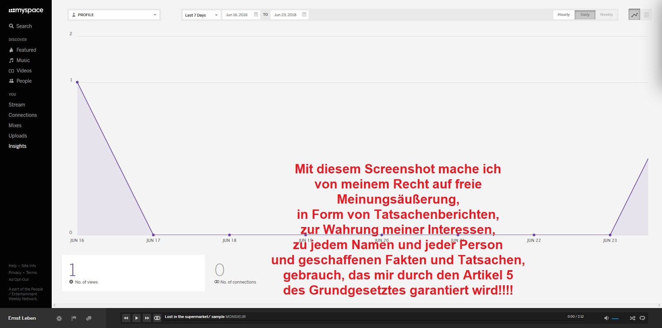Click the JUN 23 data point
662x328 pixels.
(x=610, y=235)
